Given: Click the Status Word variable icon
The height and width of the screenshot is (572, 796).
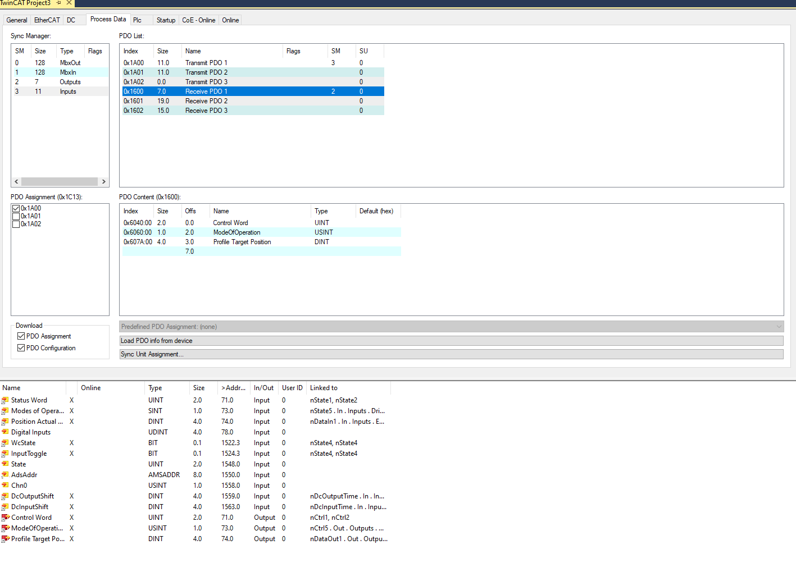Looking at the screenshot, I should click(5, 400).
